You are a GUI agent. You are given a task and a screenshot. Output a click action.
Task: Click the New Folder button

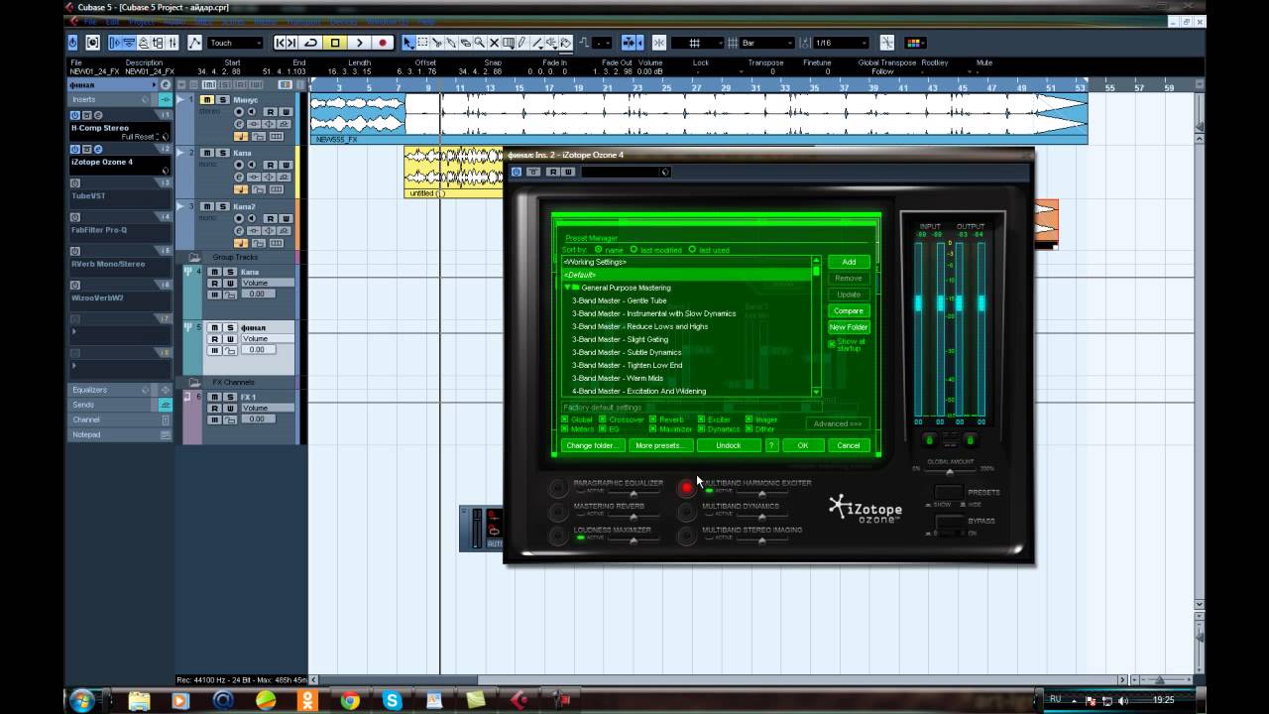coord(849,327)
